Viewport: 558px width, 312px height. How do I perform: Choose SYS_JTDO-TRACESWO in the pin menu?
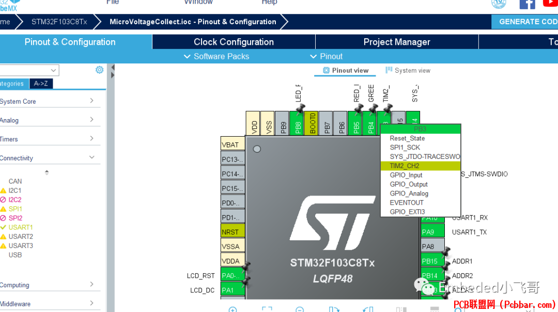pyautogui.click(x=420, y=157)
